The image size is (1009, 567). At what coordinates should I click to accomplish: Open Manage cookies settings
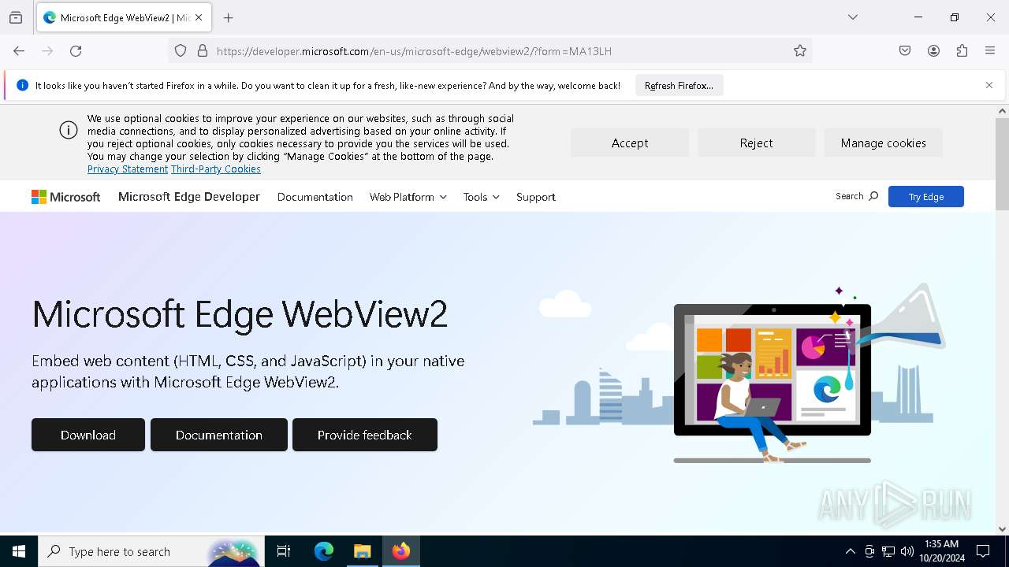883,143
